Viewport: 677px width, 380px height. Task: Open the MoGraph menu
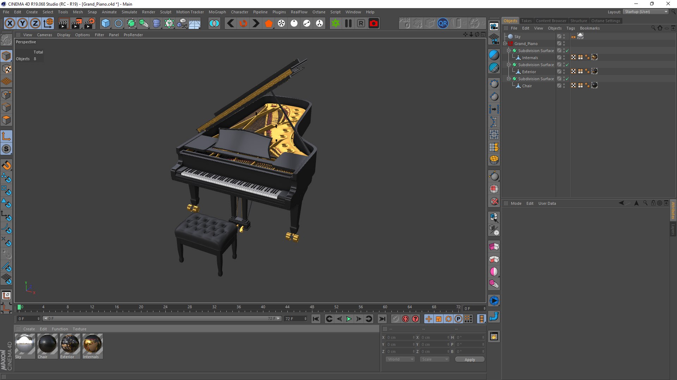click(217, 12)
